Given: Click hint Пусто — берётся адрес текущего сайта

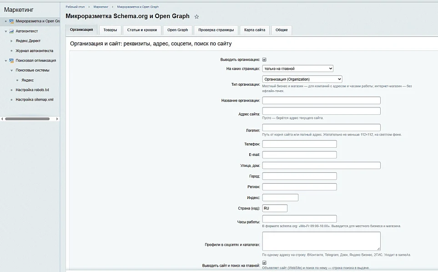Looking at the screenshot, I should pyautogui.click(x=293, y=118).
